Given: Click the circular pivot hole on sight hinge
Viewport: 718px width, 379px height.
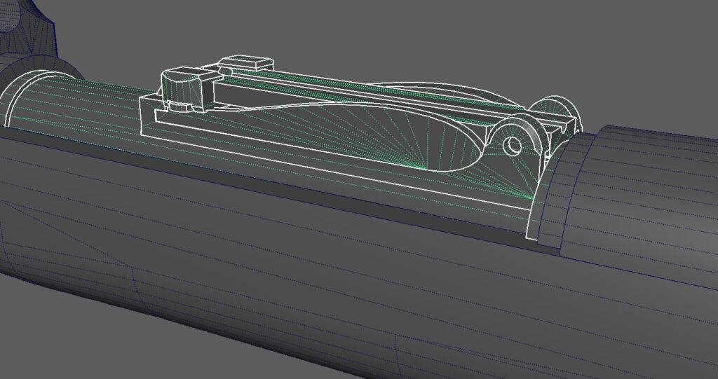Looking at the screenshot, I should coord(512,146).
